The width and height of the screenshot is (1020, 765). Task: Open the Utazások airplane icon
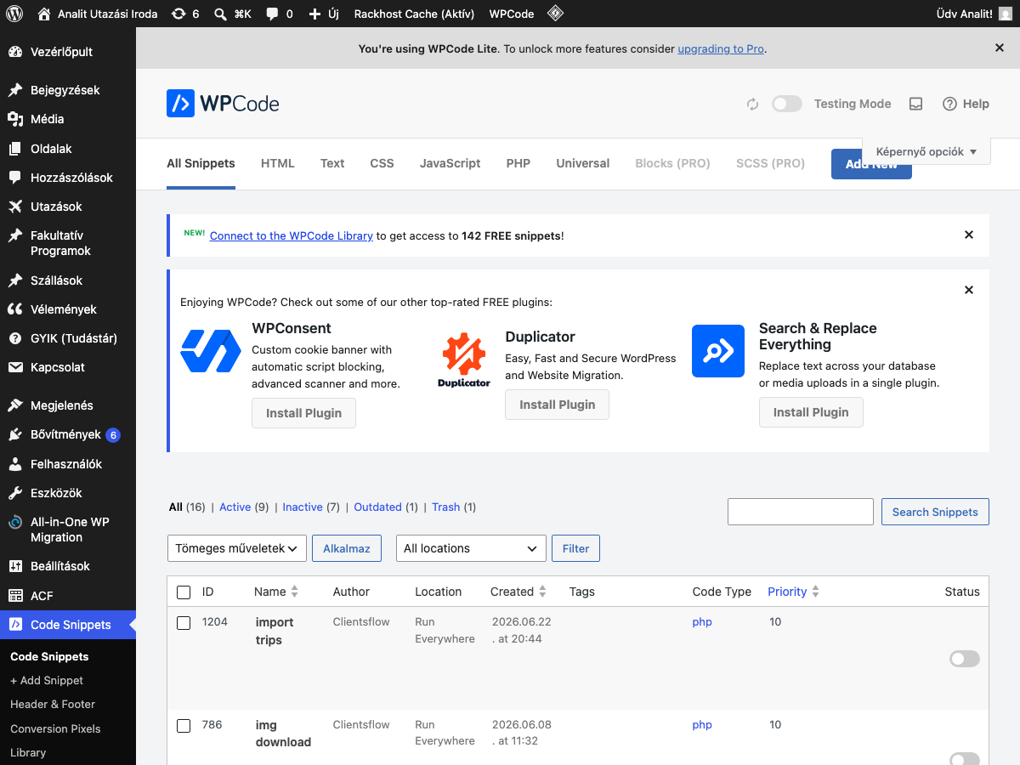click(x=15, y=207)
